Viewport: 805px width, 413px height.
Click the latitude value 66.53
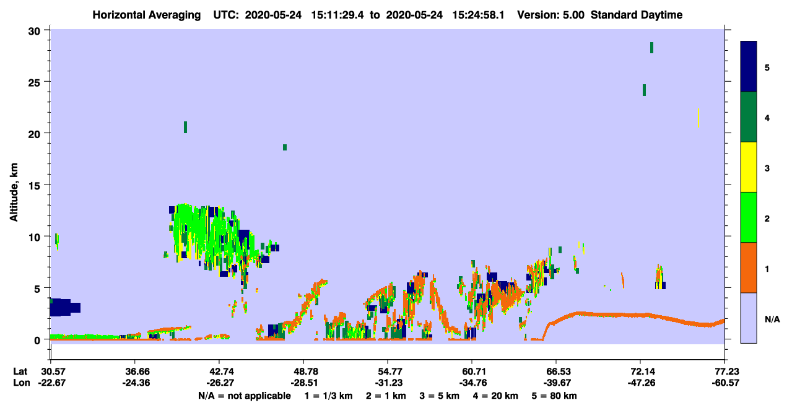(x=556, y=372)
